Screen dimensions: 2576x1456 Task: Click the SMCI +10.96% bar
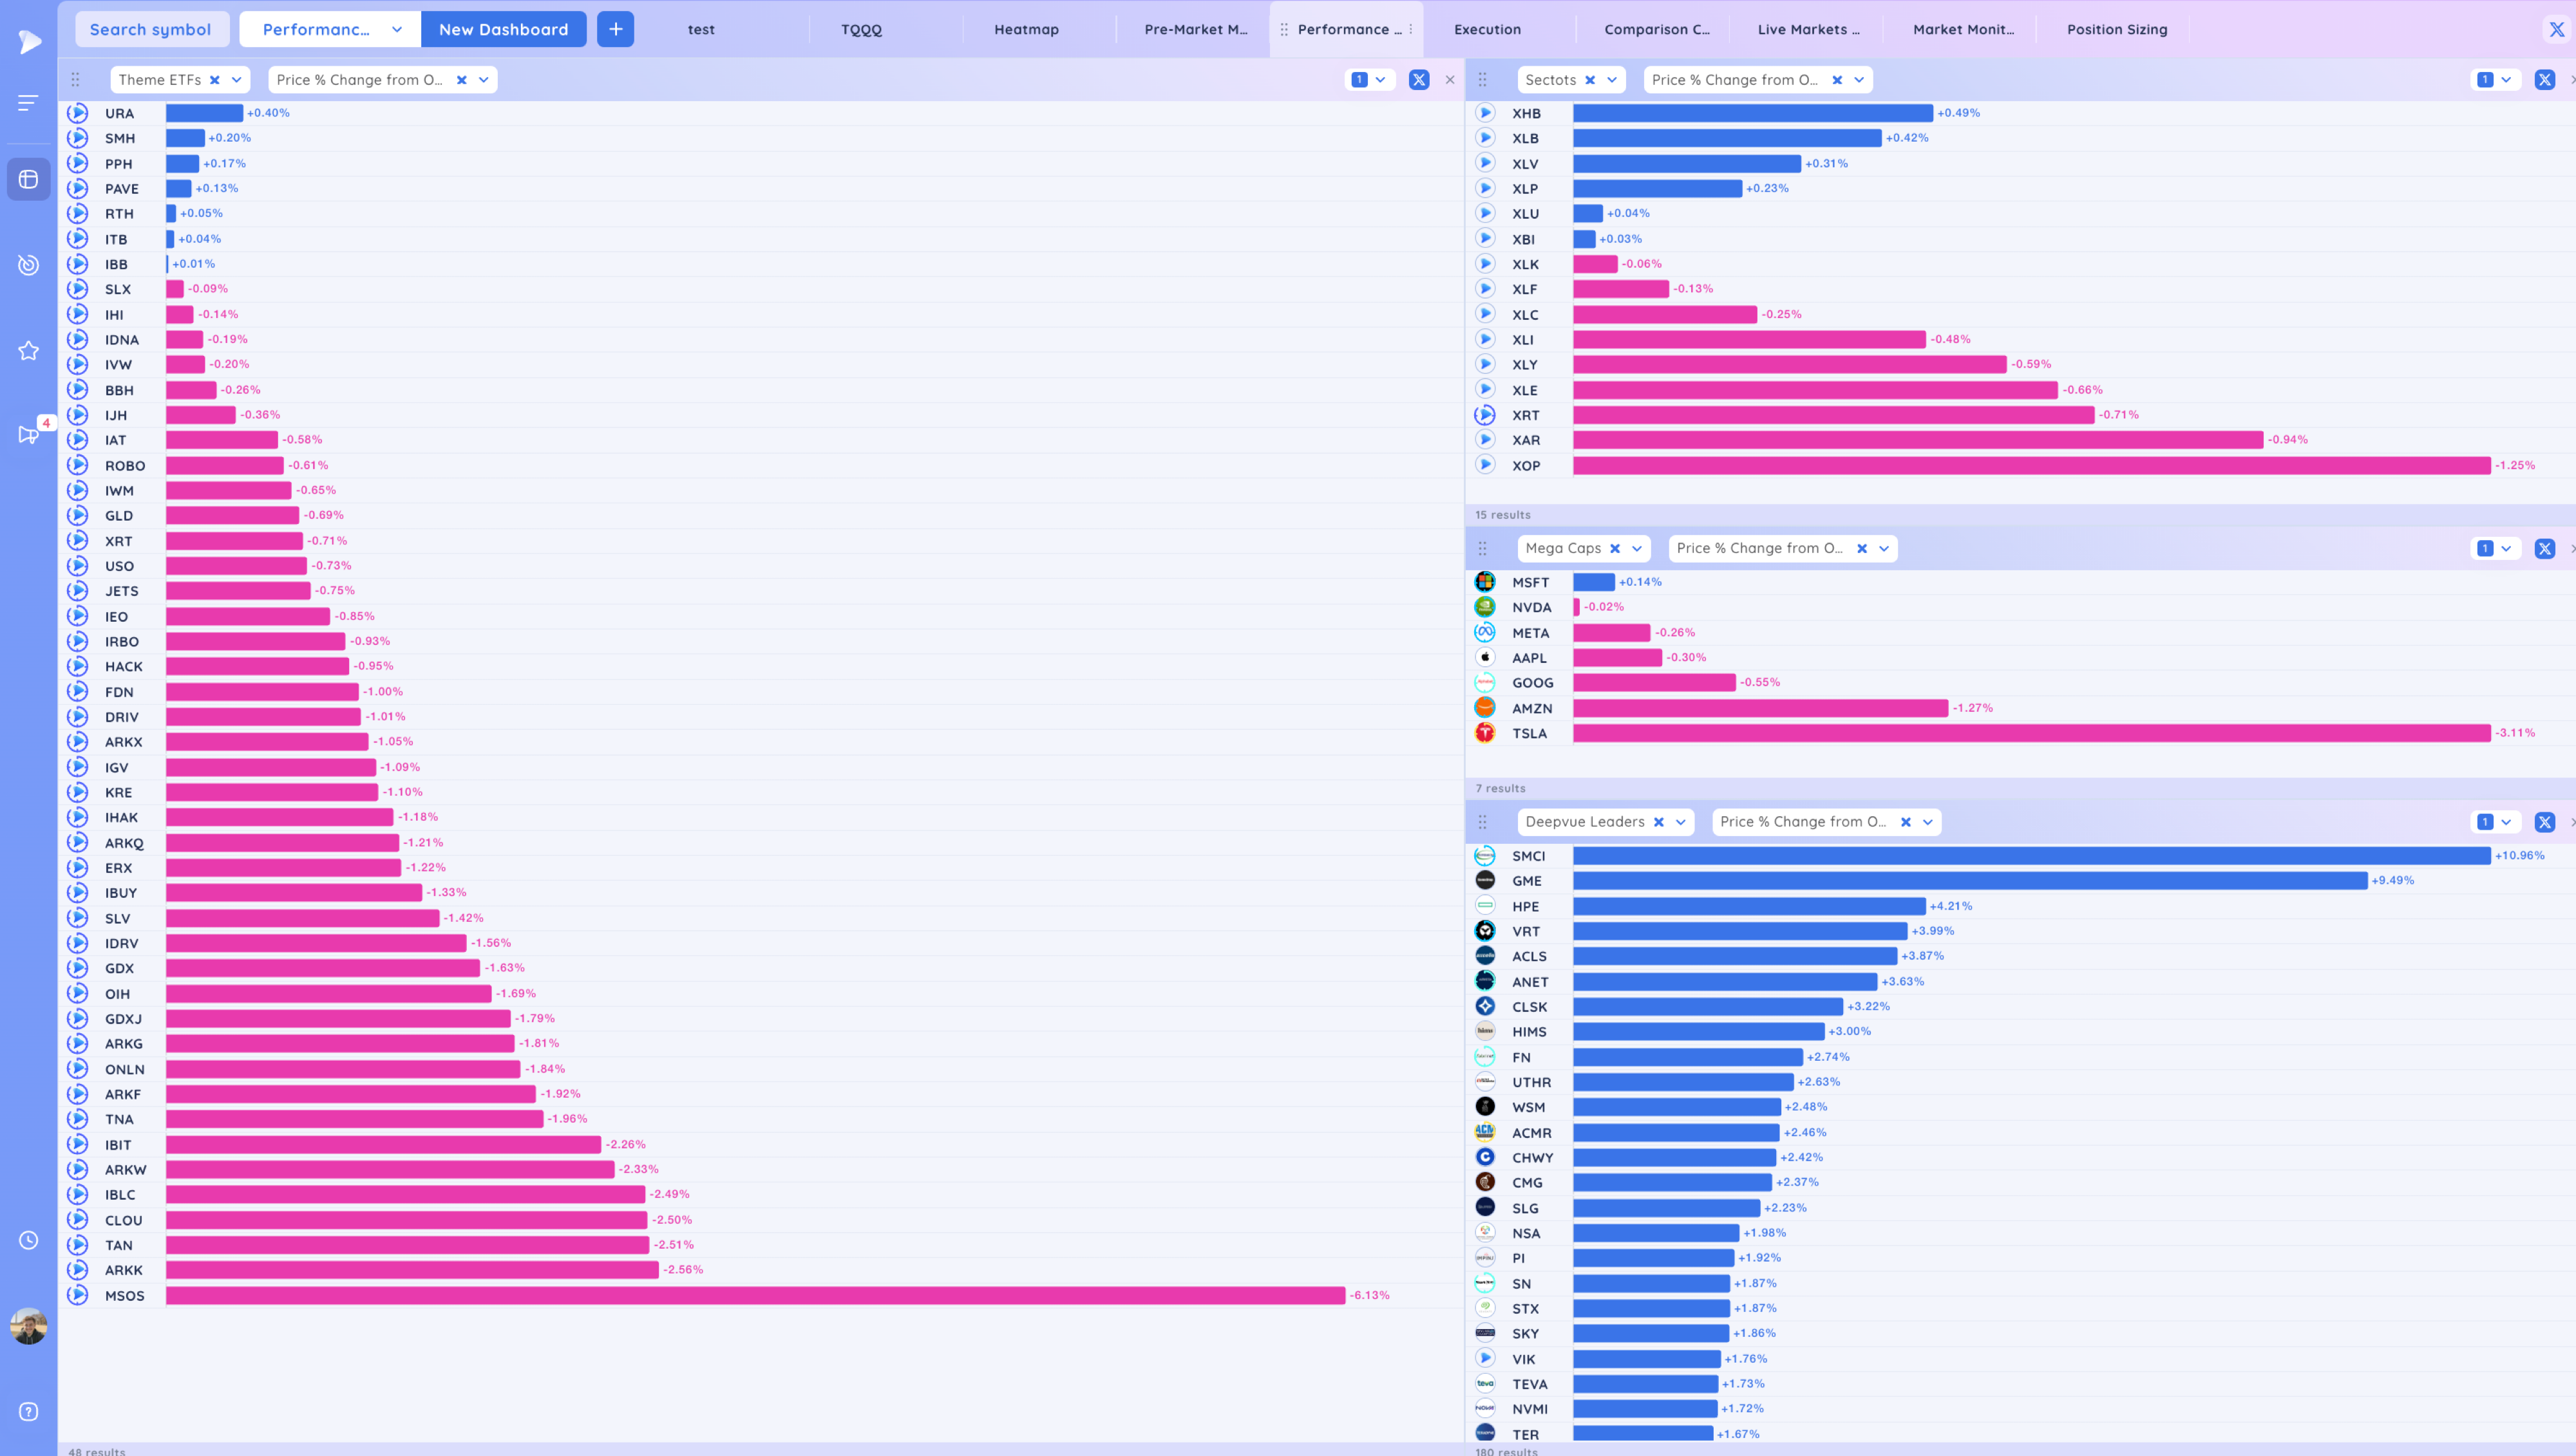(x=2031, y=856)
